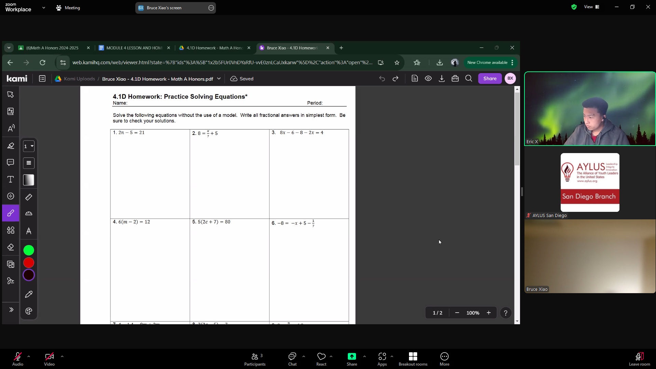Open the Kami toolbox briefcase icon
The height and width of the screenshot is (369, 656).
pyautogui.click(x=455, y=79)
